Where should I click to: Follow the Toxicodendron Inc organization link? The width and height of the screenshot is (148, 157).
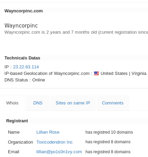tap(55, 142)
